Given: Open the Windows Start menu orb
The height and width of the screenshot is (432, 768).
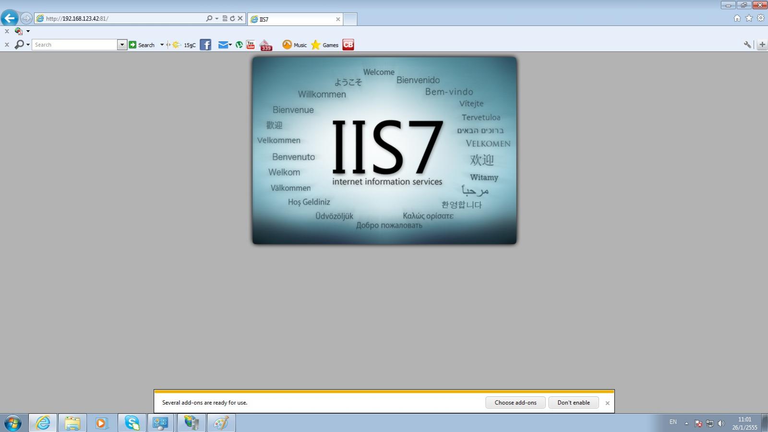Looking at the screenshot, I should [x=13, y=423].
